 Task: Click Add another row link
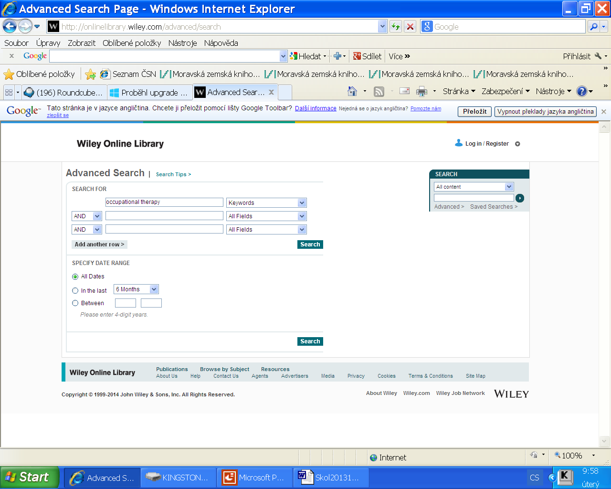click(x=99, y=244)
